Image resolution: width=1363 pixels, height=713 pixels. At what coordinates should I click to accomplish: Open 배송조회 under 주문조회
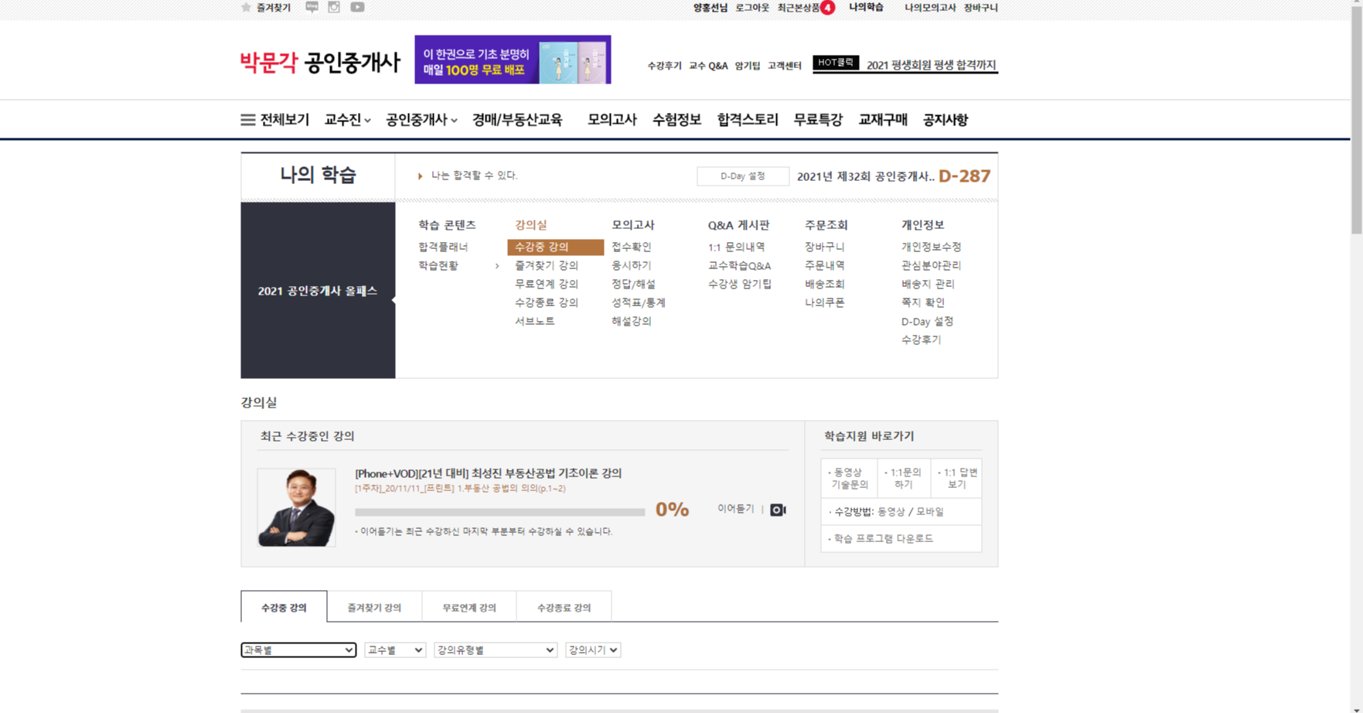[824, 284]
